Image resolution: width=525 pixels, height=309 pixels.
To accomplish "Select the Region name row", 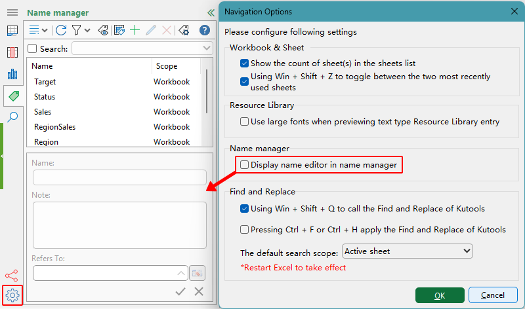I will pos(114,141).
